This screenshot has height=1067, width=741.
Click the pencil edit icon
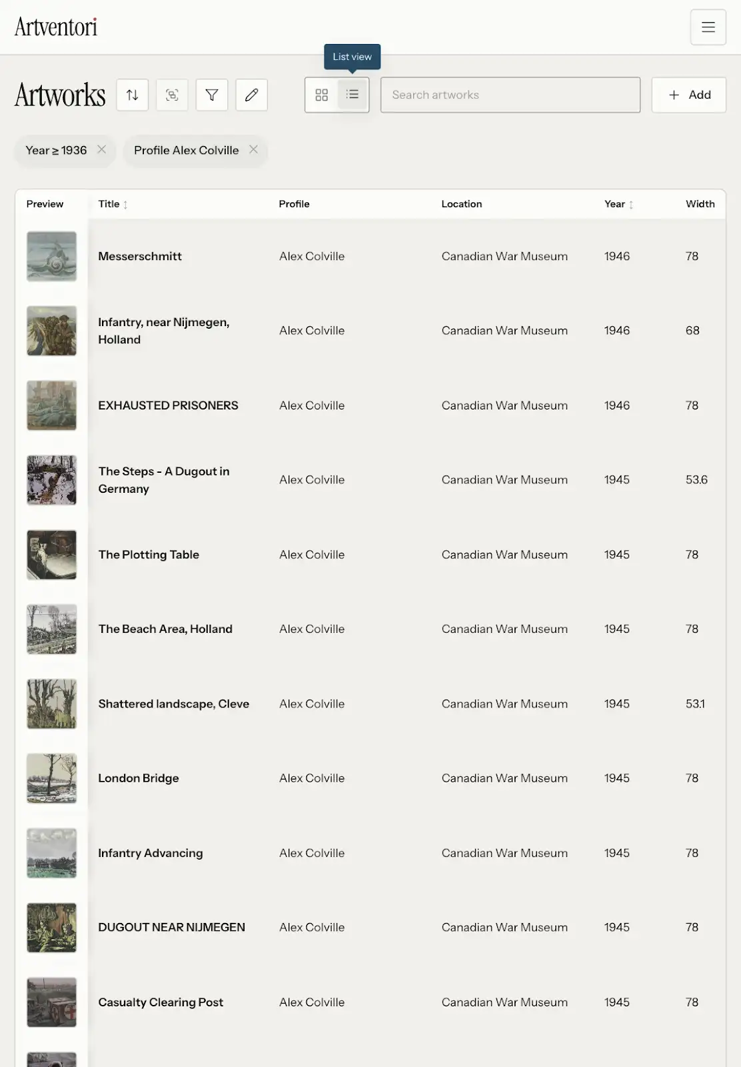click(251, 95)
